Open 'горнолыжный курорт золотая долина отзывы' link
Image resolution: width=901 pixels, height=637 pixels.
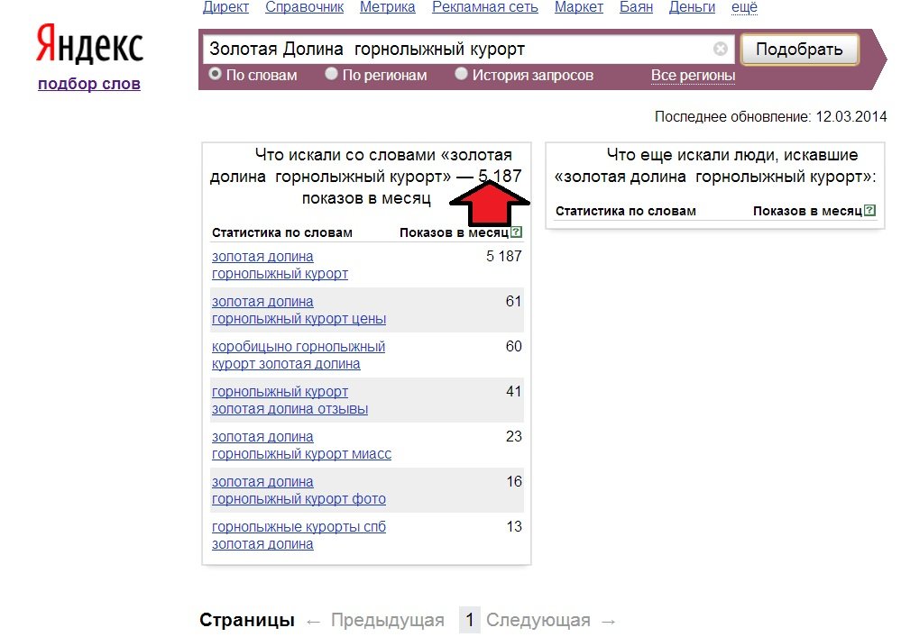(x=290, y=401)
